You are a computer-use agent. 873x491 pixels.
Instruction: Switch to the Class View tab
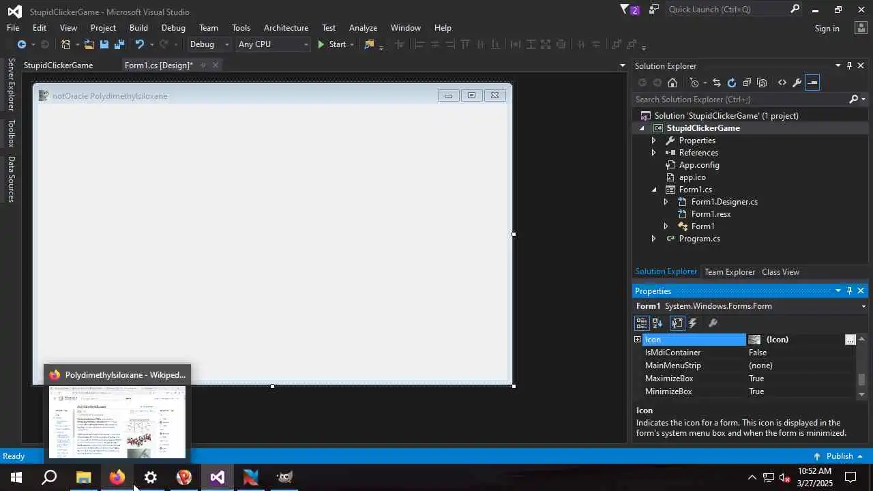pos(780,272)
